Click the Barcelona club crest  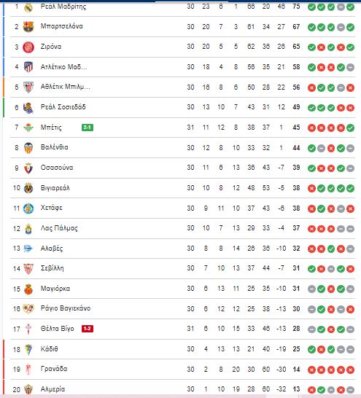(x=28, y=27)
